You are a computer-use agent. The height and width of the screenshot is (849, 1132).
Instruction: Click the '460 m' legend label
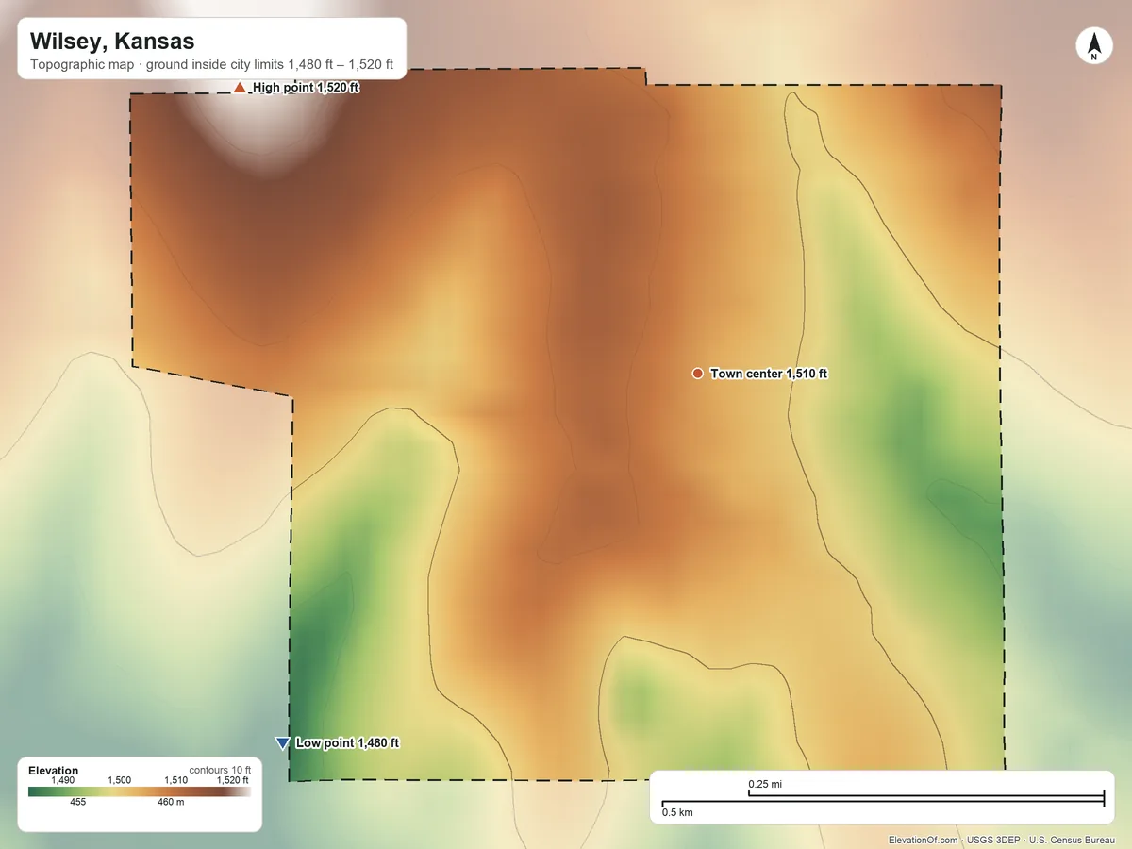[x=171, y=802]
